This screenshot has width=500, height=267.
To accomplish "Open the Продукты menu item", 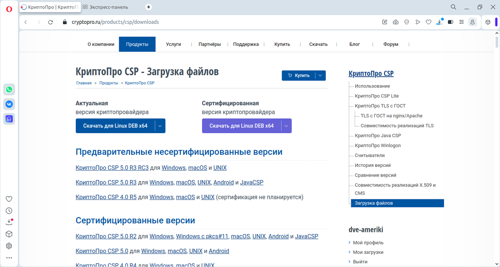I will tap(137, 44).
